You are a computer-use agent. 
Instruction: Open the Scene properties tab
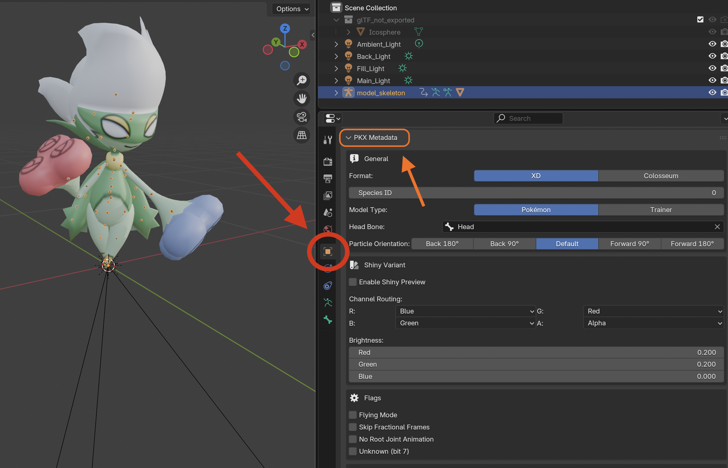pyautogui.click(x=328, y=212)
